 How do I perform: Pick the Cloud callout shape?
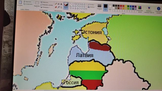point(84,9)
